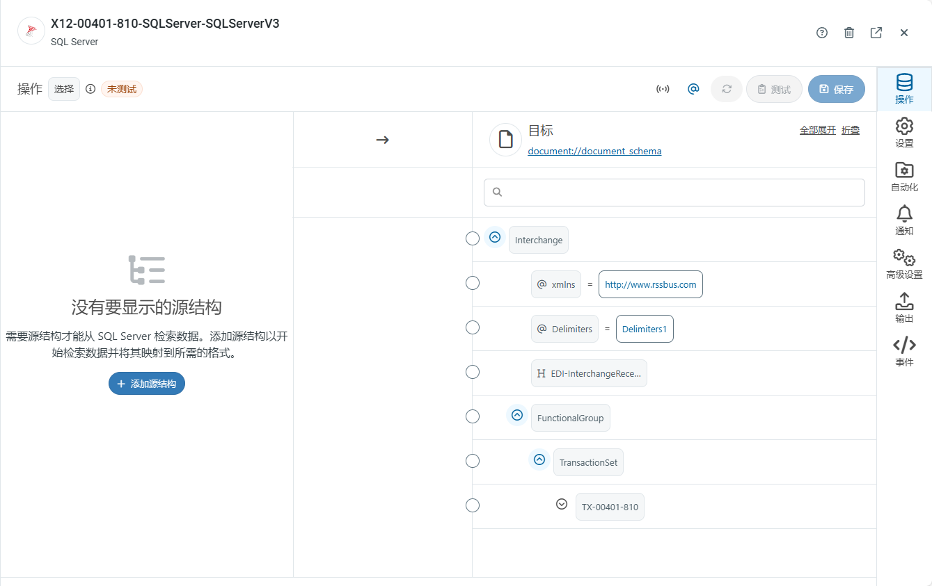Select the radio circle beside FunctionalGroup
The width and height of the screenshot is (932, 586).
point(473,416)
